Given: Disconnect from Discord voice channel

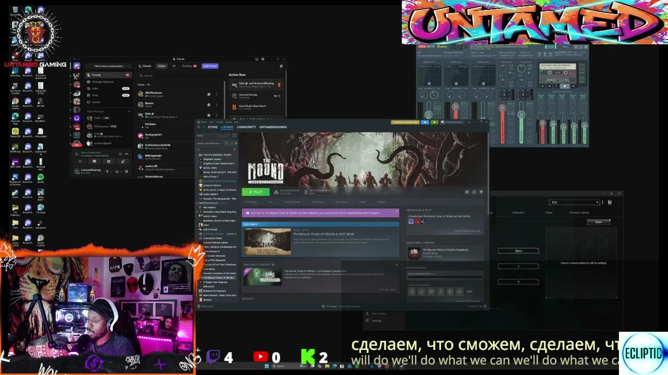Looking at the screenshot, I should (127, 154).
